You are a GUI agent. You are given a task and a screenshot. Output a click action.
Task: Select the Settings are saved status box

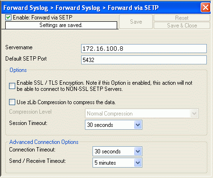tap(61, 25)
